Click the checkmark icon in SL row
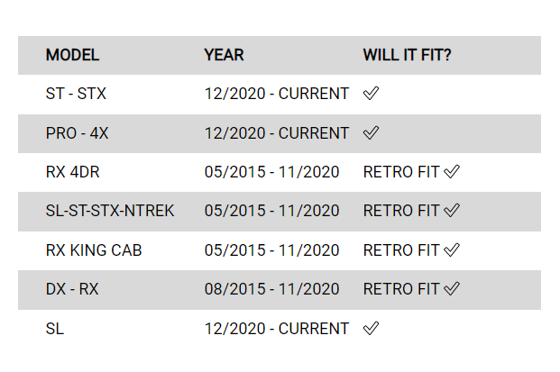The image size is (560, 372). coord(371,329)
